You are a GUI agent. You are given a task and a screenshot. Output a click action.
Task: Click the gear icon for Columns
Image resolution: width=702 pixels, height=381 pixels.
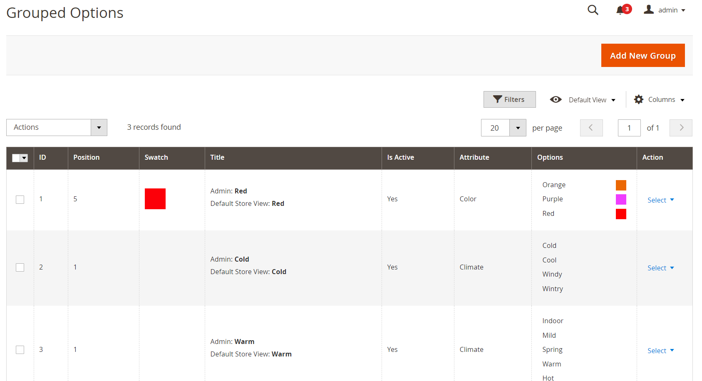(x=638, y=99)
